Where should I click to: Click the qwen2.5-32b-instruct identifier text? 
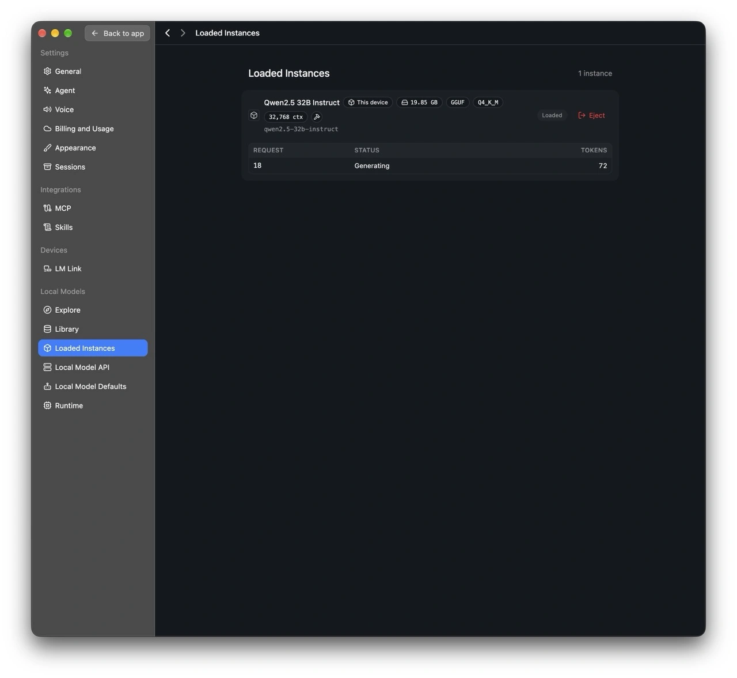click(x=301, y=130)
